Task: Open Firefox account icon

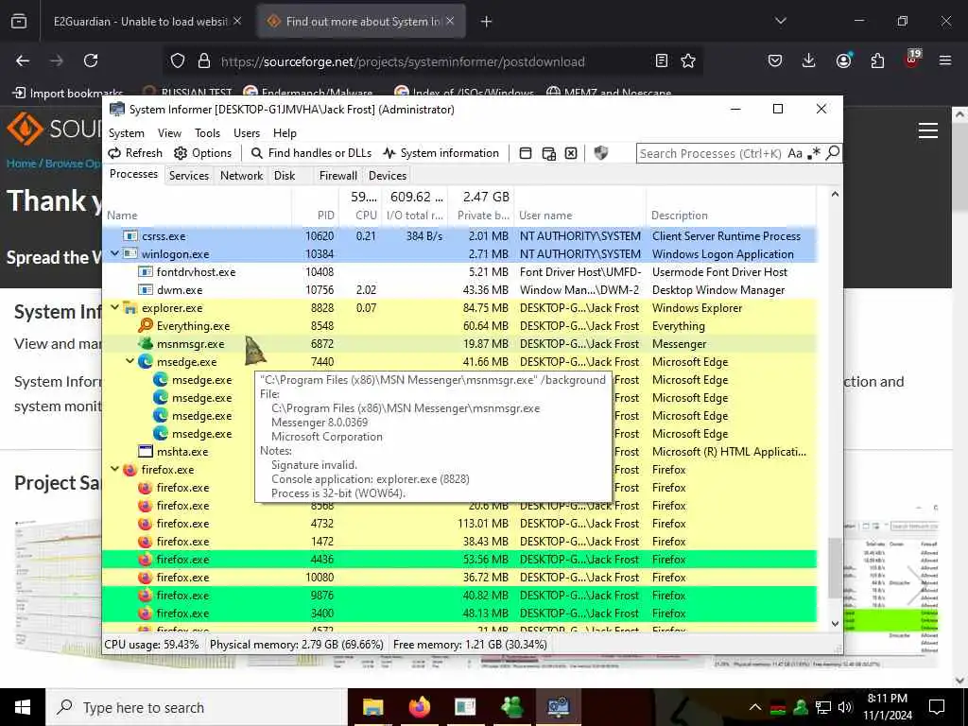Action: coord(843,60)
